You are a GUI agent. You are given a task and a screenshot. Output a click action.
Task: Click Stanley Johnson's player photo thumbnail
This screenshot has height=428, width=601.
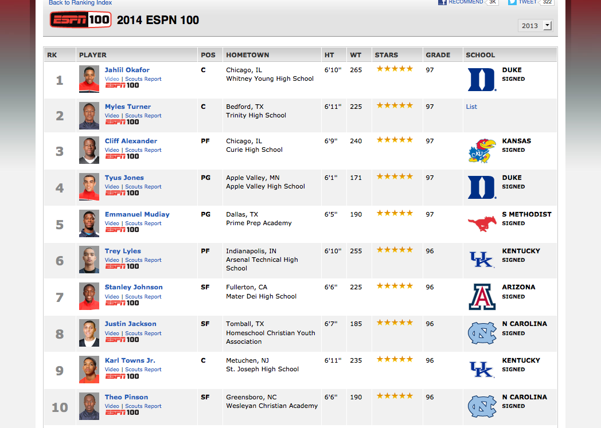pos(89,296)
